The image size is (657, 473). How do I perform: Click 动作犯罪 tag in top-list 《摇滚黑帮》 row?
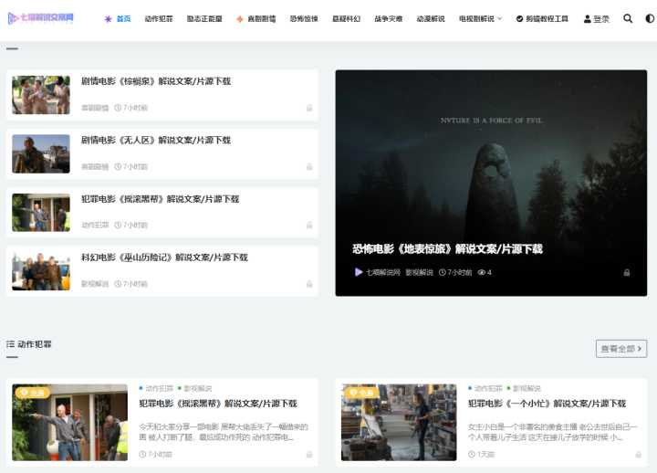click(x=95, y=226)
